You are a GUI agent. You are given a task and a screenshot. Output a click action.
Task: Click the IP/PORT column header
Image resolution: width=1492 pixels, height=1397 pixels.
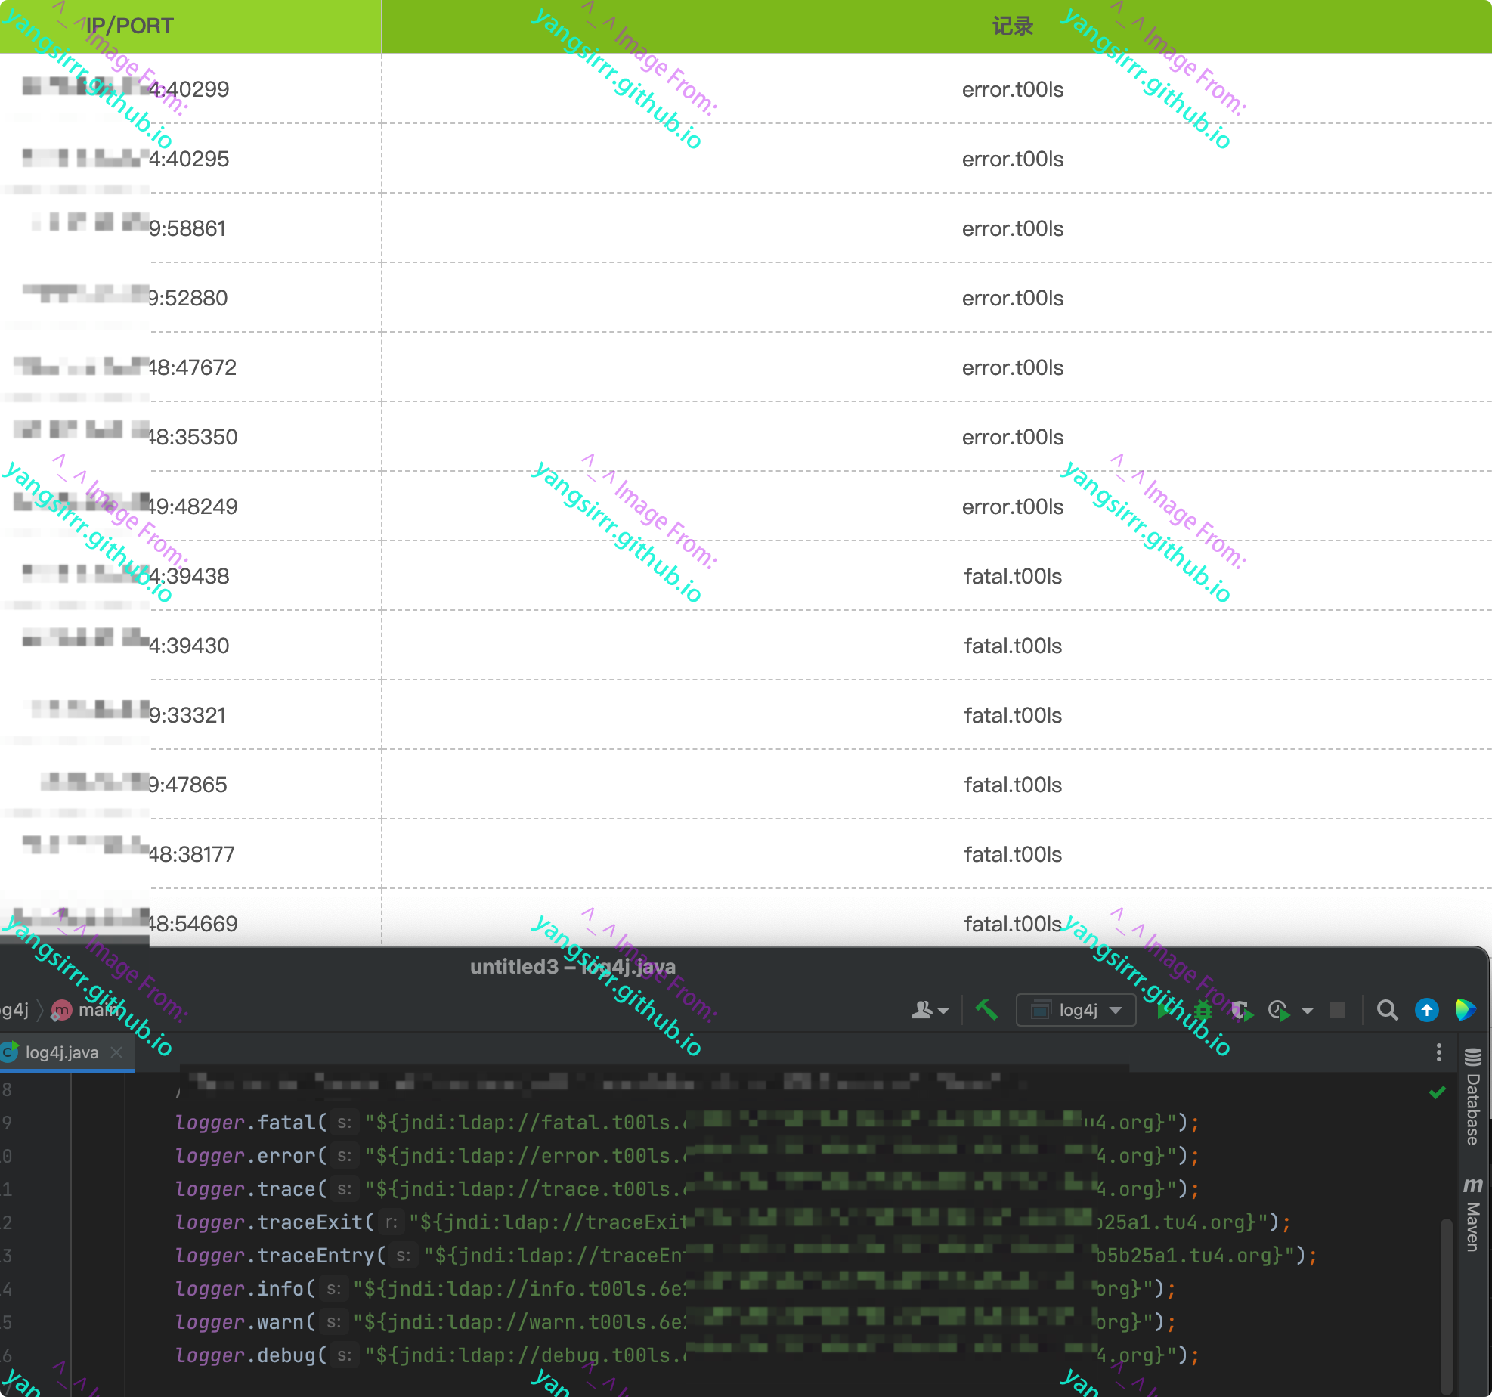(129, 26)
